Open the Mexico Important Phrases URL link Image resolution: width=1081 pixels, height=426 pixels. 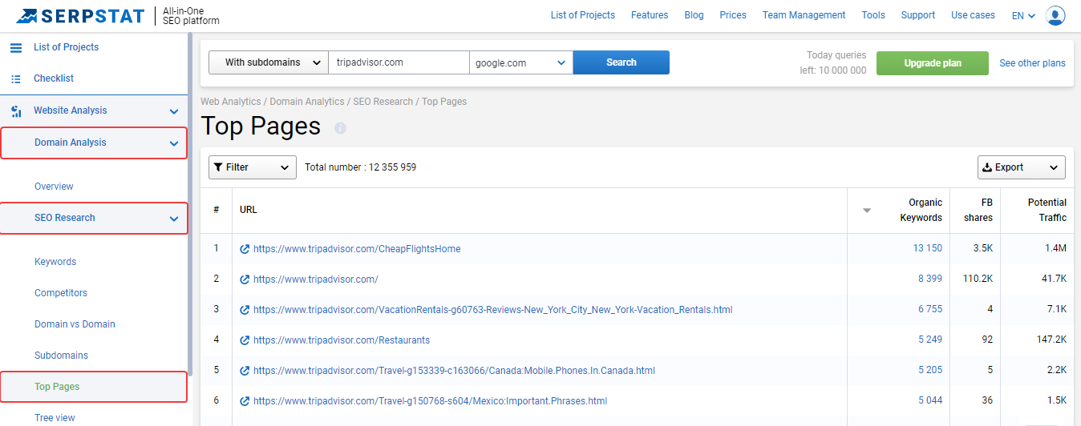(430, 401)
